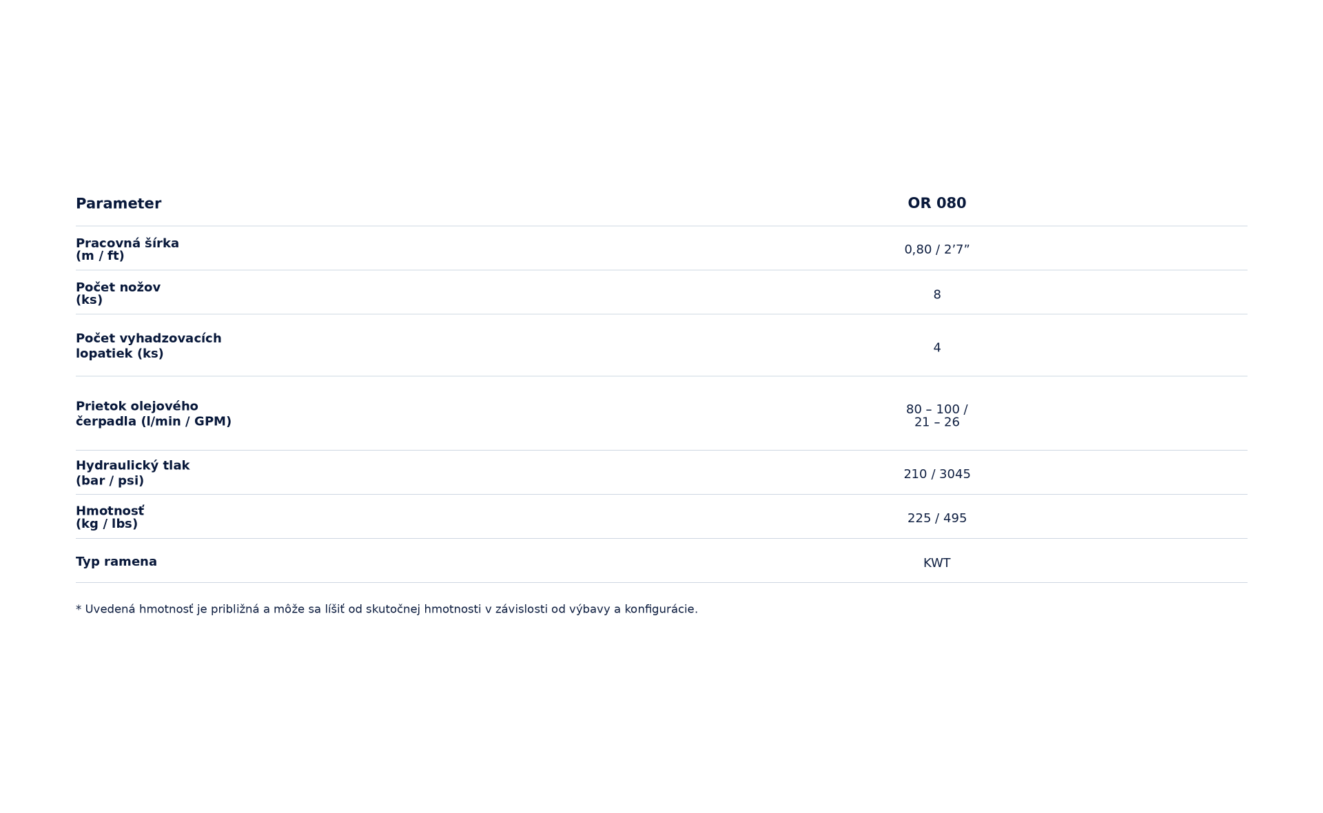Select the weight value 225 / 495

(x=936, y=518)
